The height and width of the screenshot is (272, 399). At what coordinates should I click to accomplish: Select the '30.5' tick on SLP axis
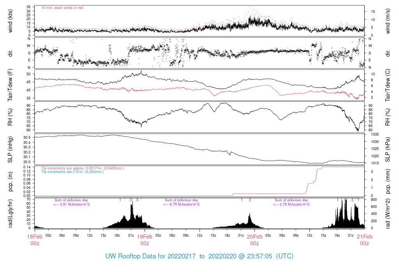point(27,137)
